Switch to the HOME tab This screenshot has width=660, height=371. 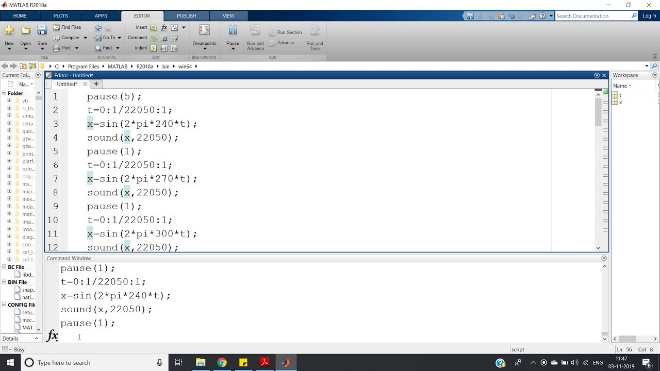click(x=20, y=16)
